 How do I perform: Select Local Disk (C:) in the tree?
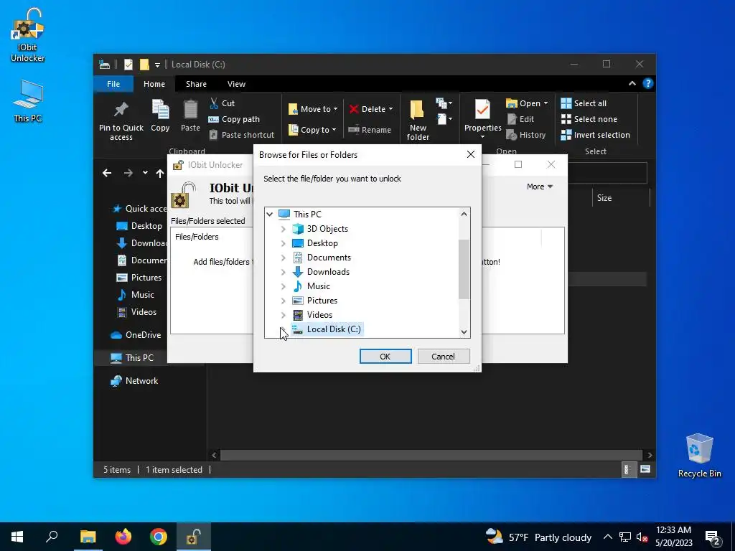click(327, 329)
